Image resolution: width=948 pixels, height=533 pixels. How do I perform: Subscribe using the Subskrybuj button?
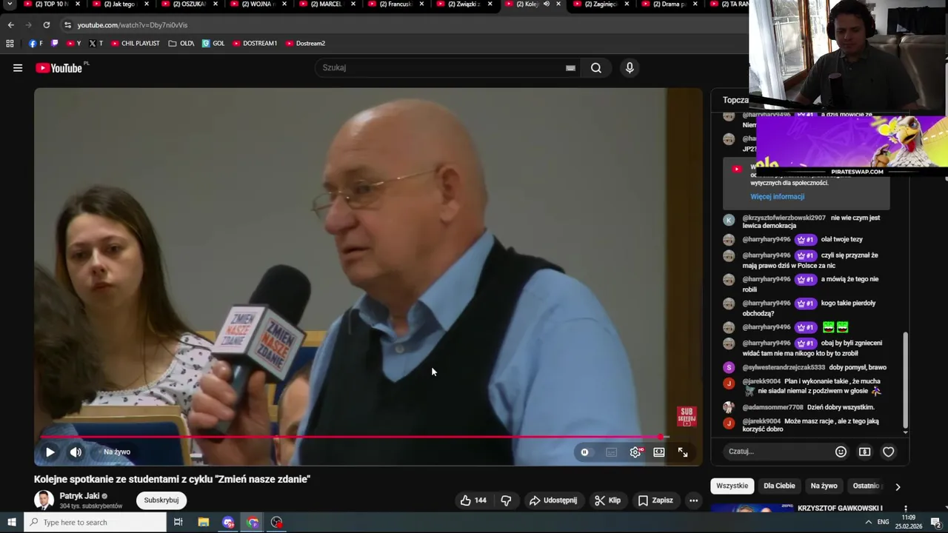click(161, 500)
